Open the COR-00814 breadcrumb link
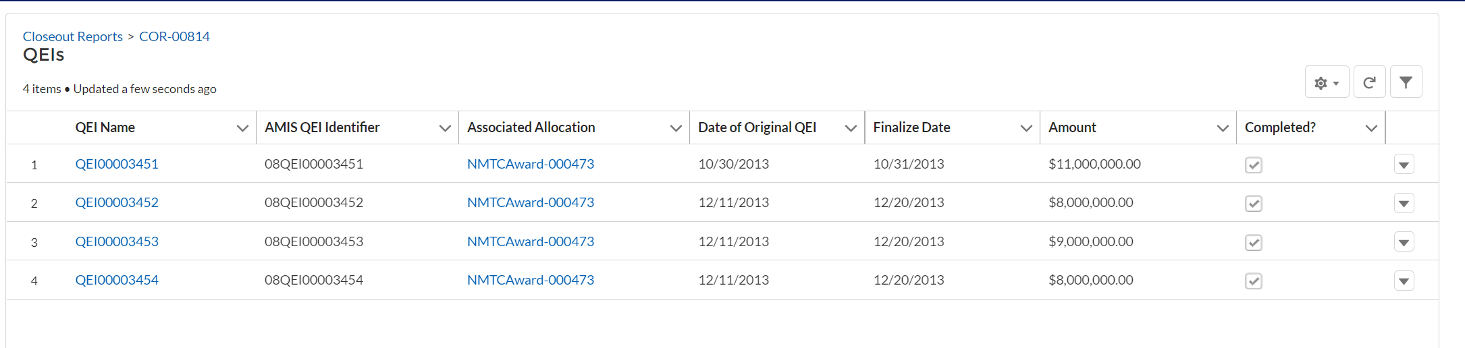Image resolution: width=1465 pixels, height=348 pixels. tap(174, 36)
